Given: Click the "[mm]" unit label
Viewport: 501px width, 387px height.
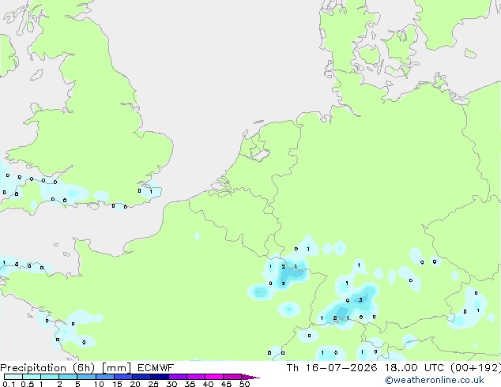Looking at the screenshot, I should pos(116,368).
